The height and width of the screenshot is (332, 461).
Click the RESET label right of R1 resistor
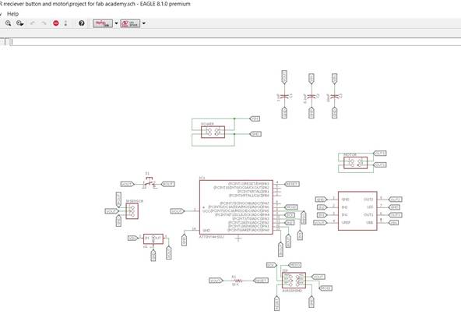click(261, 281)
